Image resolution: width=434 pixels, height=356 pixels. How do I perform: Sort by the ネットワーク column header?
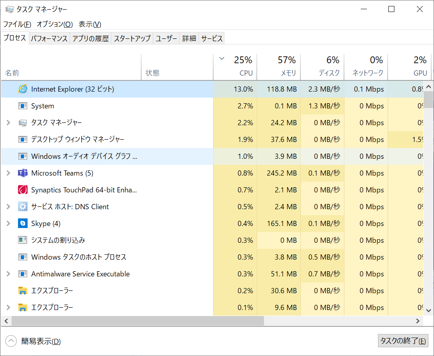point(366,67)
